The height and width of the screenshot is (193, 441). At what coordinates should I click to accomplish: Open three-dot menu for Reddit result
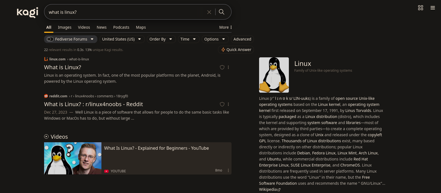228,104
